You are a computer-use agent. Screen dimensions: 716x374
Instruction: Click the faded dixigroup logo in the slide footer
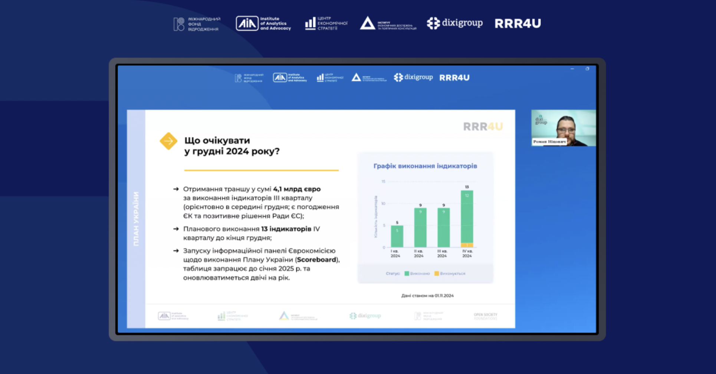(x=365, y=316)
